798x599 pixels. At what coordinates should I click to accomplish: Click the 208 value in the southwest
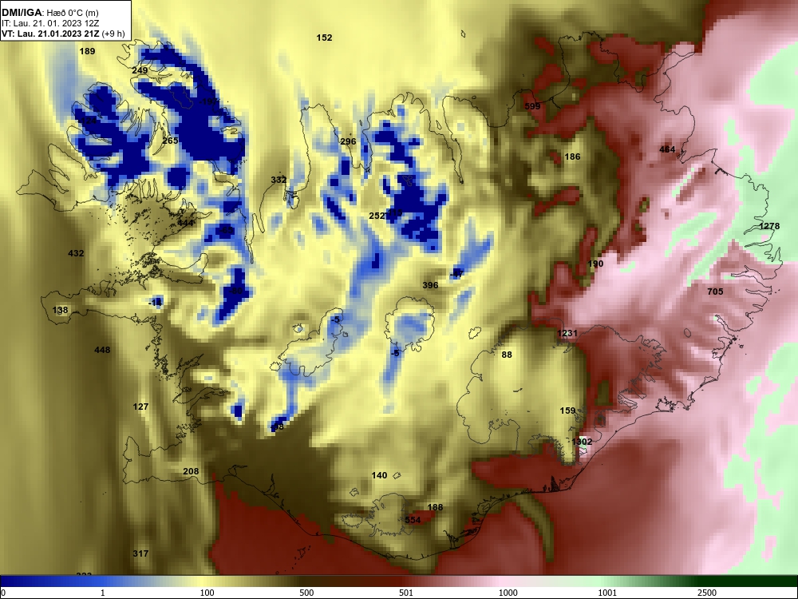(191, 472)
